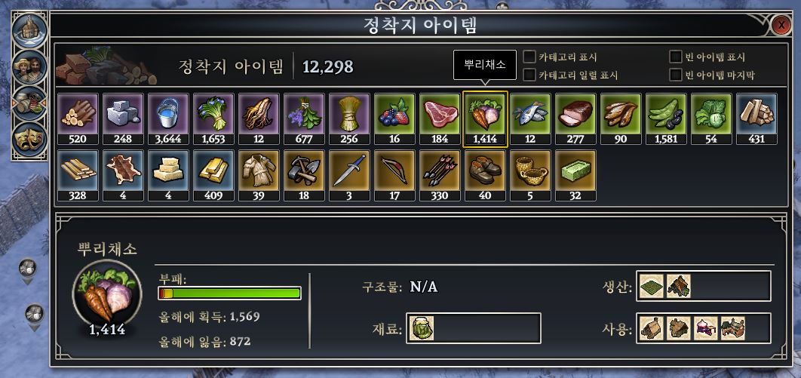Enable the 카테고리 표시 checkbox
This screenshot has height=378, width=801.
pyautogui.click(x=529, y=57)
